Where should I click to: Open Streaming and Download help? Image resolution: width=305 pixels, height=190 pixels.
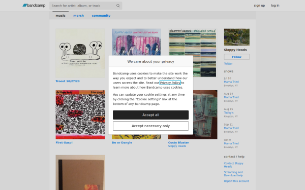(233, 174)
